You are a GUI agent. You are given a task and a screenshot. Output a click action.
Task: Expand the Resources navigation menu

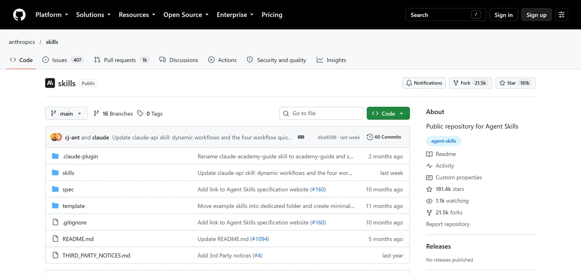[137, 15]
